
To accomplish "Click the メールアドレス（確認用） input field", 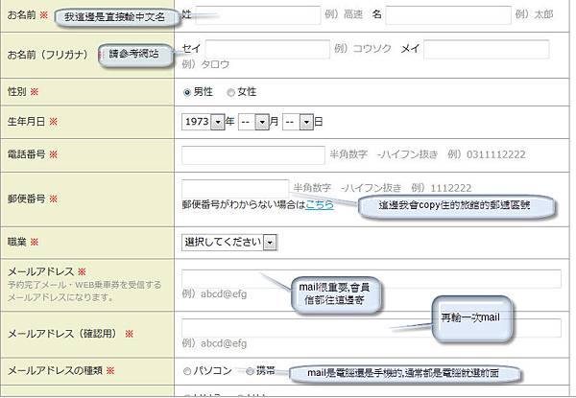I will (x=371, y=328).
